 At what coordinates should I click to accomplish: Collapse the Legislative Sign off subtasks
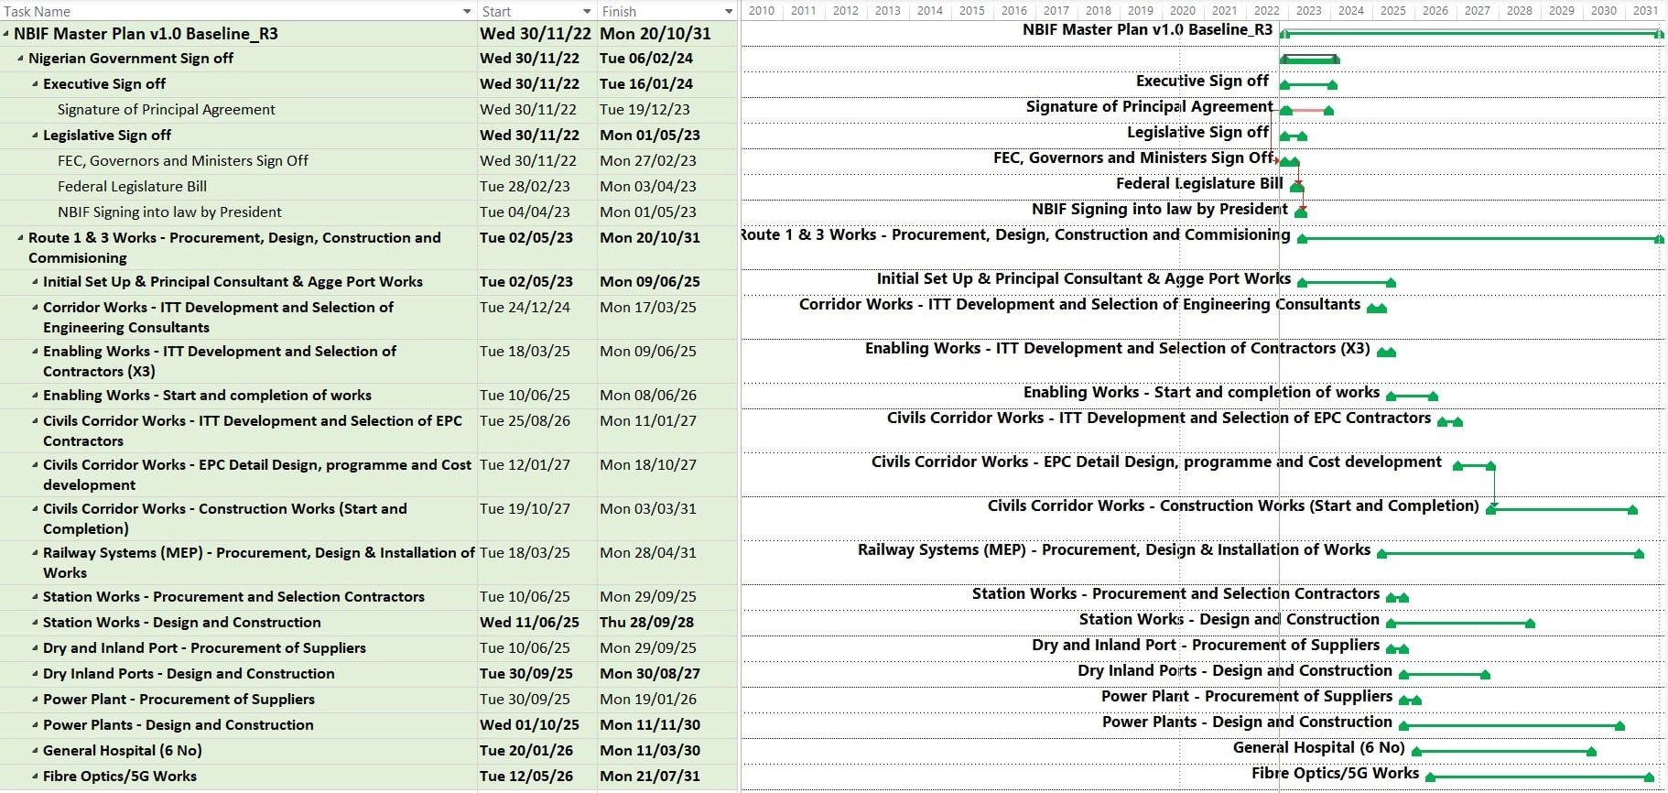click(36, 136)
